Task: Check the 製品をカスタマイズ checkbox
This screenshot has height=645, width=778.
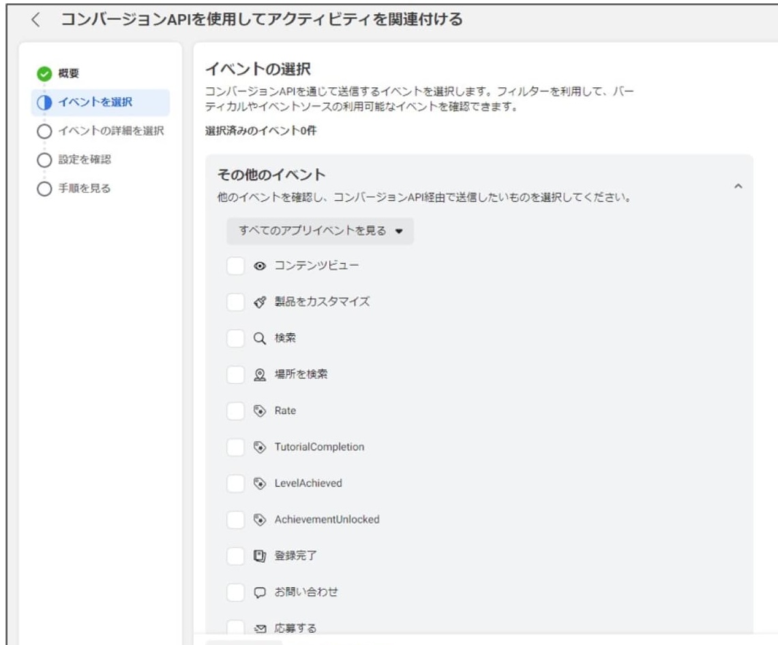Action: tap(235, 302)
